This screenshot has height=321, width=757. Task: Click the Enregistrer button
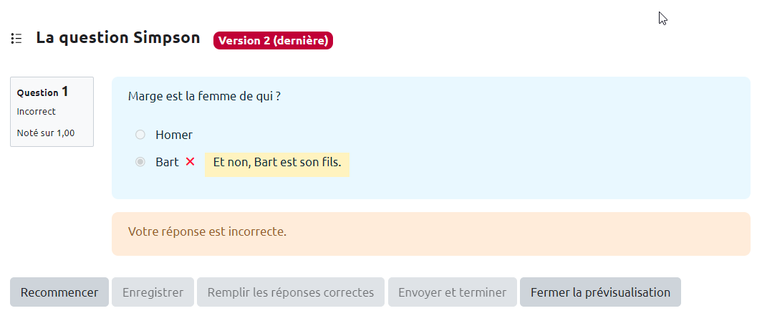point(153,292)
